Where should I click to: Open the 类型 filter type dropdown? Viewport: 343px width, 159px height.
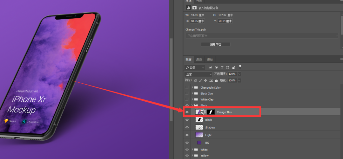[194, 67]
